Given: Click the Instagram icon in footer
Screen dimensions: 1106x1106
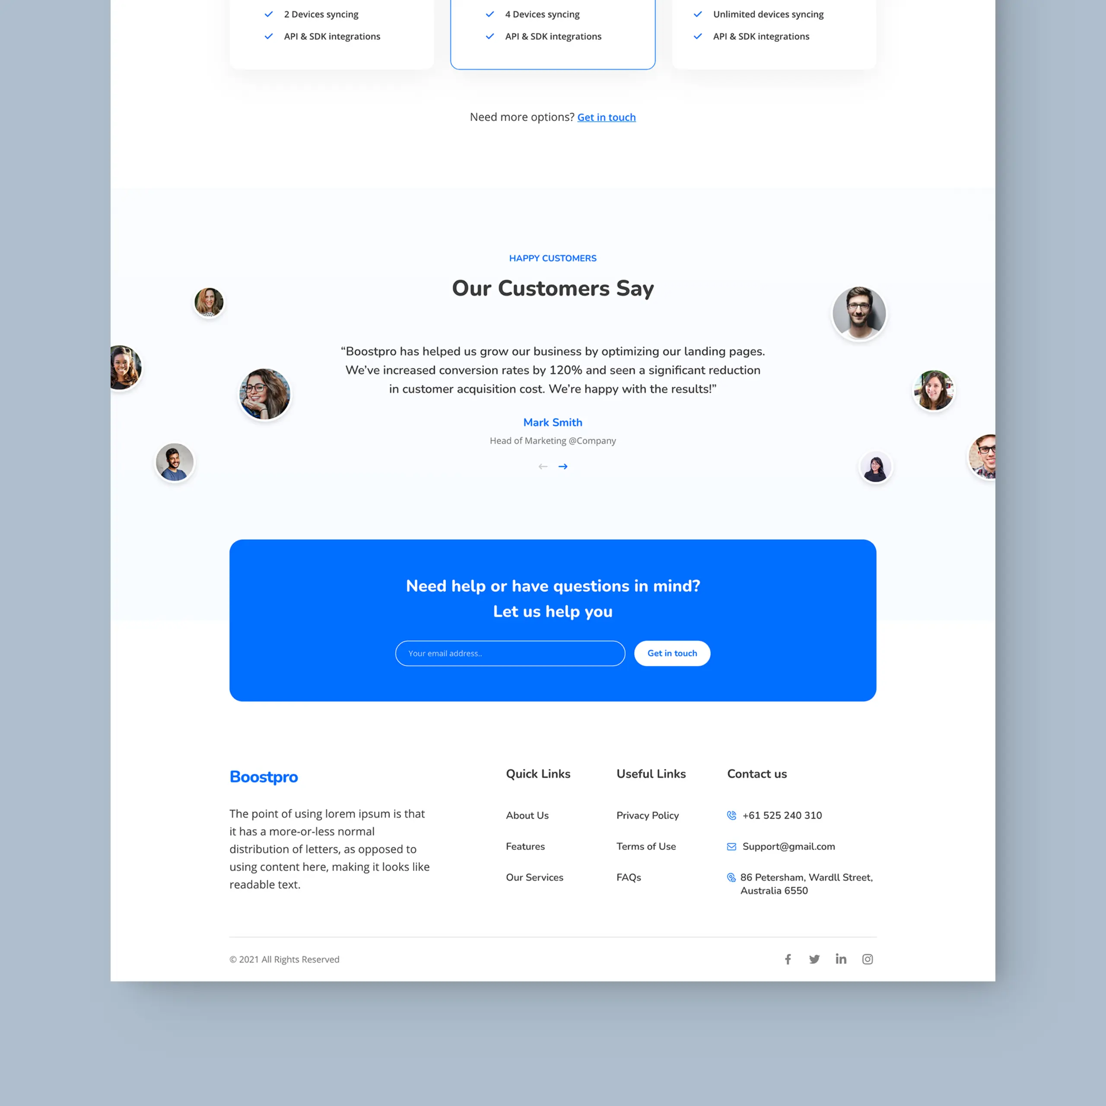Looking at the screenshot, I should [868, 959].
